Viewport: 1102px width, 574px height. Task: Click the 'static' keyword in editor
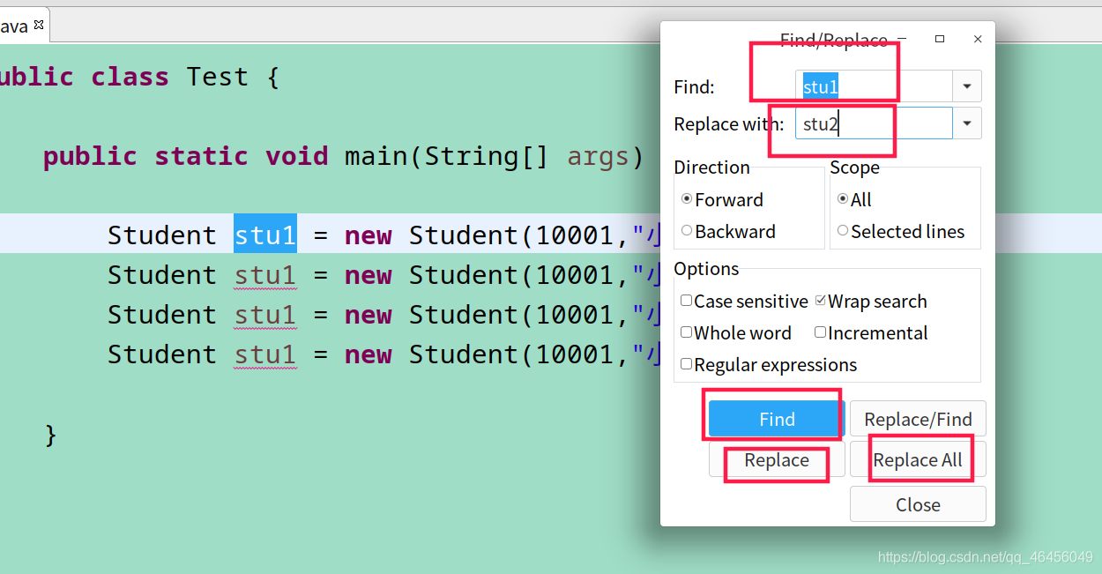click(202, 156)
